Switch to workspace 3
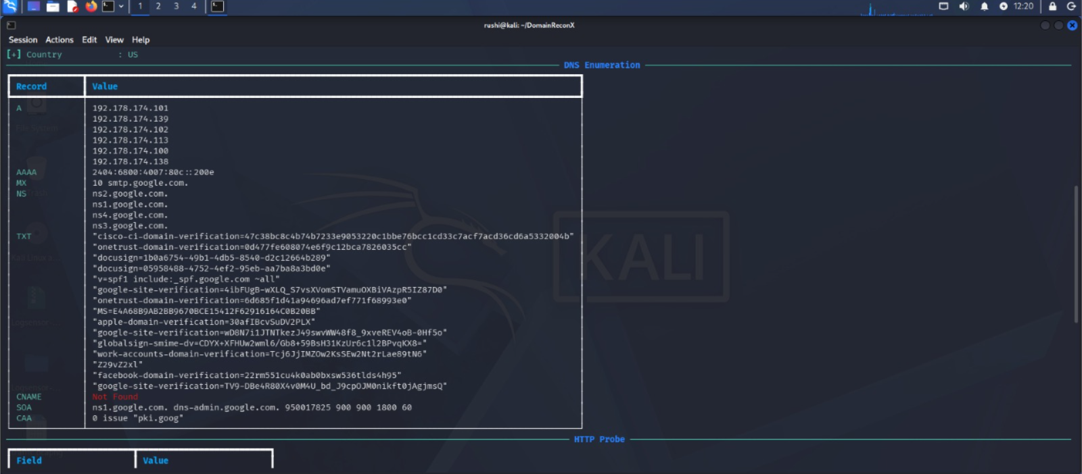Viewport: 1082px width, 474px height. pyautogui.click(x=176, y=6)
